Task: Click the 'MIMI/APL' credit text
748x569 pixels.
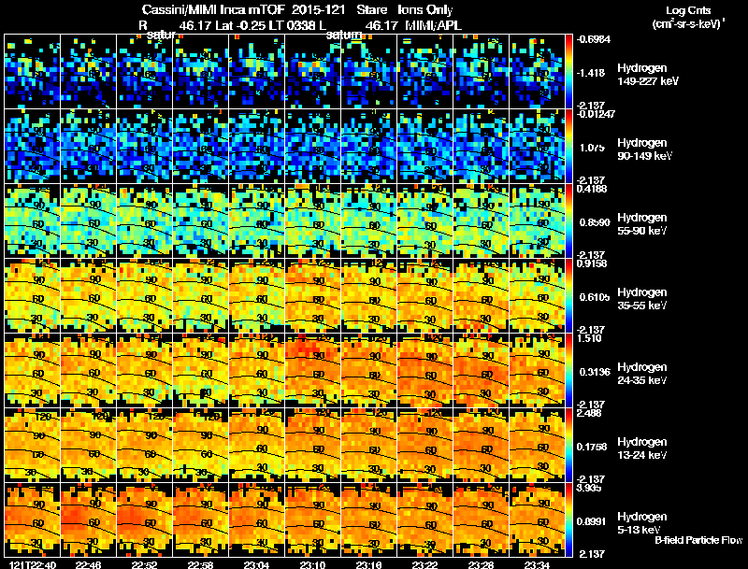Action: [433, 26]
